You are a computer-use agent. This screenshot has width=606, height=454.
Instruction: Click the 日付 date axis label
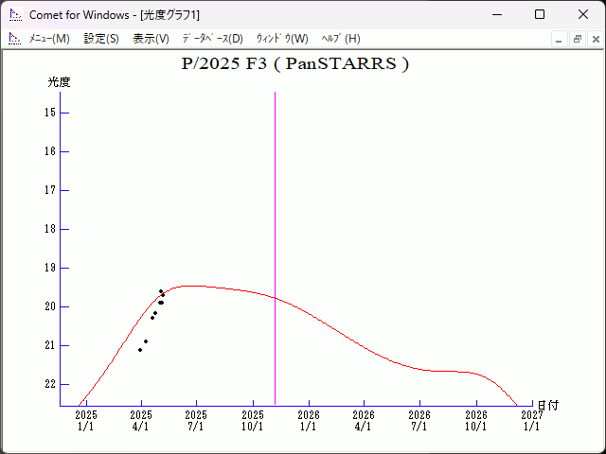point(548,405)
